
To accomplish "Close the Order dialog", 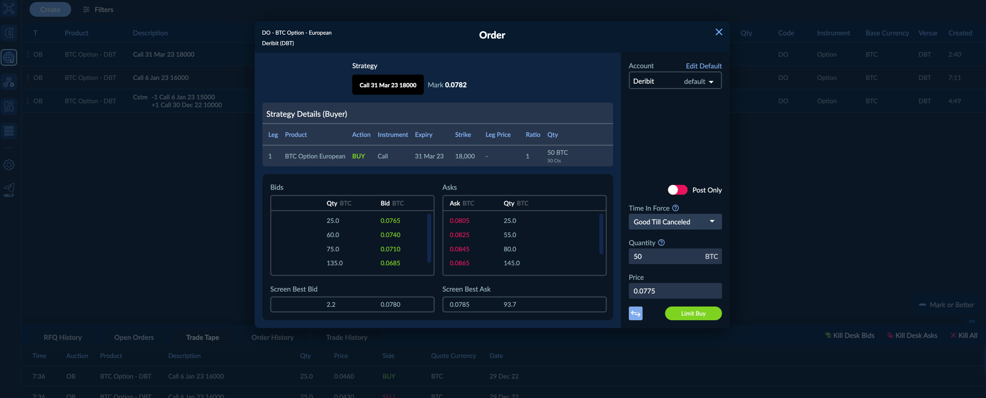I will coord(718,32).
